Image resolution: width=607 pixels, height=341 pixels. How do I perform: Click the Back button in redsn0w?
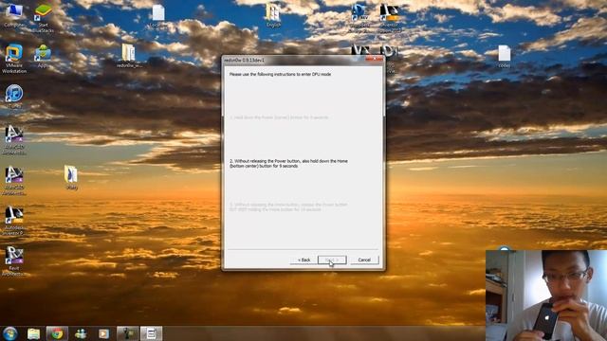pyautogui.click(x=303, y=260)
